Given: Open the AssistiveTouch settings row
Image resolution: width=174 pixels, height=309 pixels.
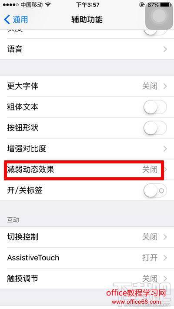Looking at the screenshot, I should pos(87,258).
